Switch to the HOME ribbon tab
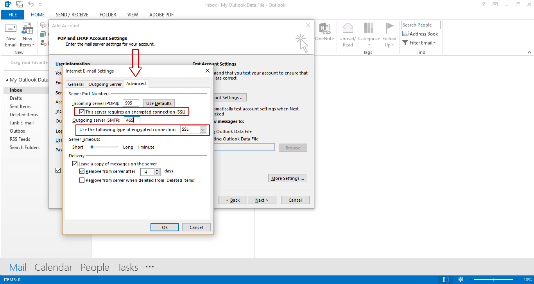This screenshot has width=534, height=284. [38, 15]
